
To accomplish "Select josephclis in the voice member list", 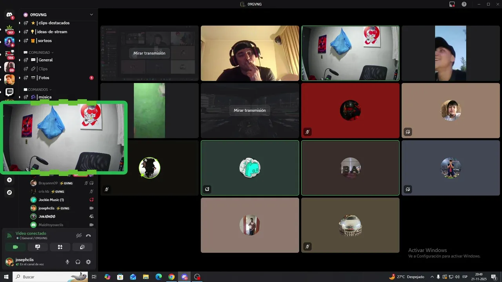I will pos(62,208).
